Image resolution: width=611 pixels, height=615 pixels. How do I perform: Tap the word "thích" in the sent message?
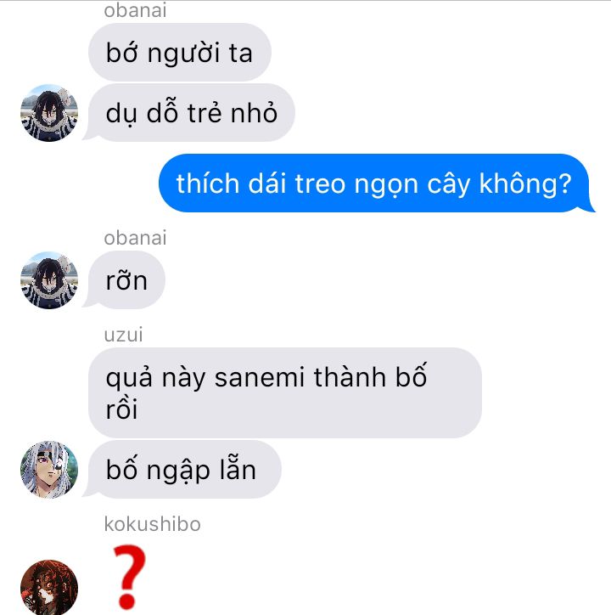point(208,183)
